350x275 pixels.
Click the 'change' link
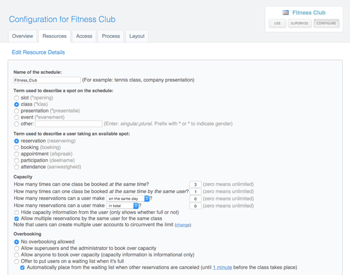click(x=182, y=225)
